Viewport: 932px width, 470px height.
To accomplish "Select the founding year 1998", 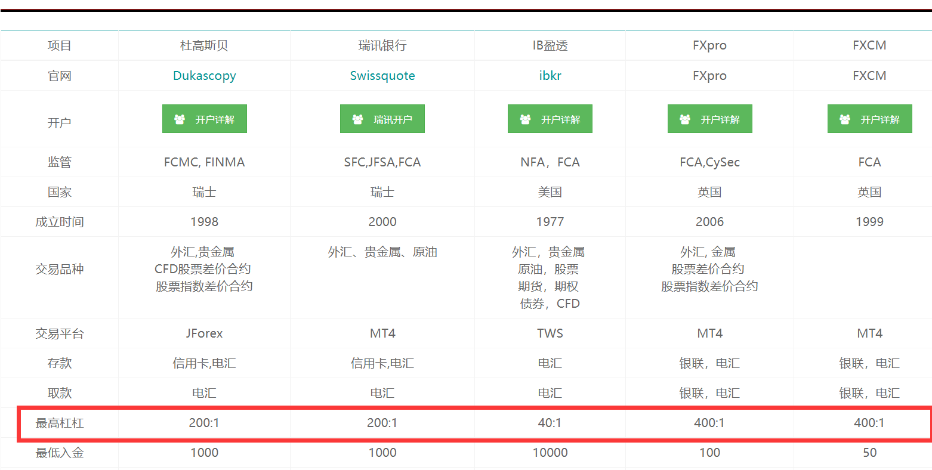I will point(204,222).
